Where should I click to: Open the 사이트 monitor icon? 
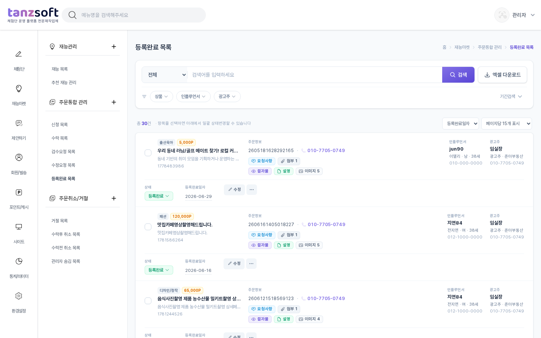pos(19,227)
